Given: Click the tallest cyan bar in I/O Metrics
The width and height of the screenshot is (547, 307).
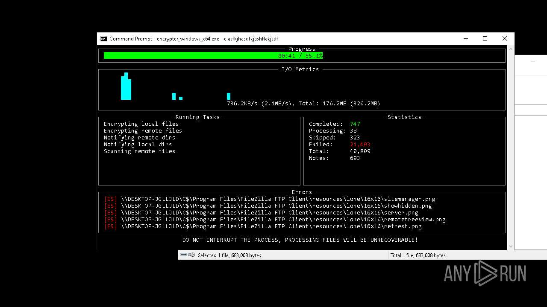Looking at the screenshot, I should (126, 86).
